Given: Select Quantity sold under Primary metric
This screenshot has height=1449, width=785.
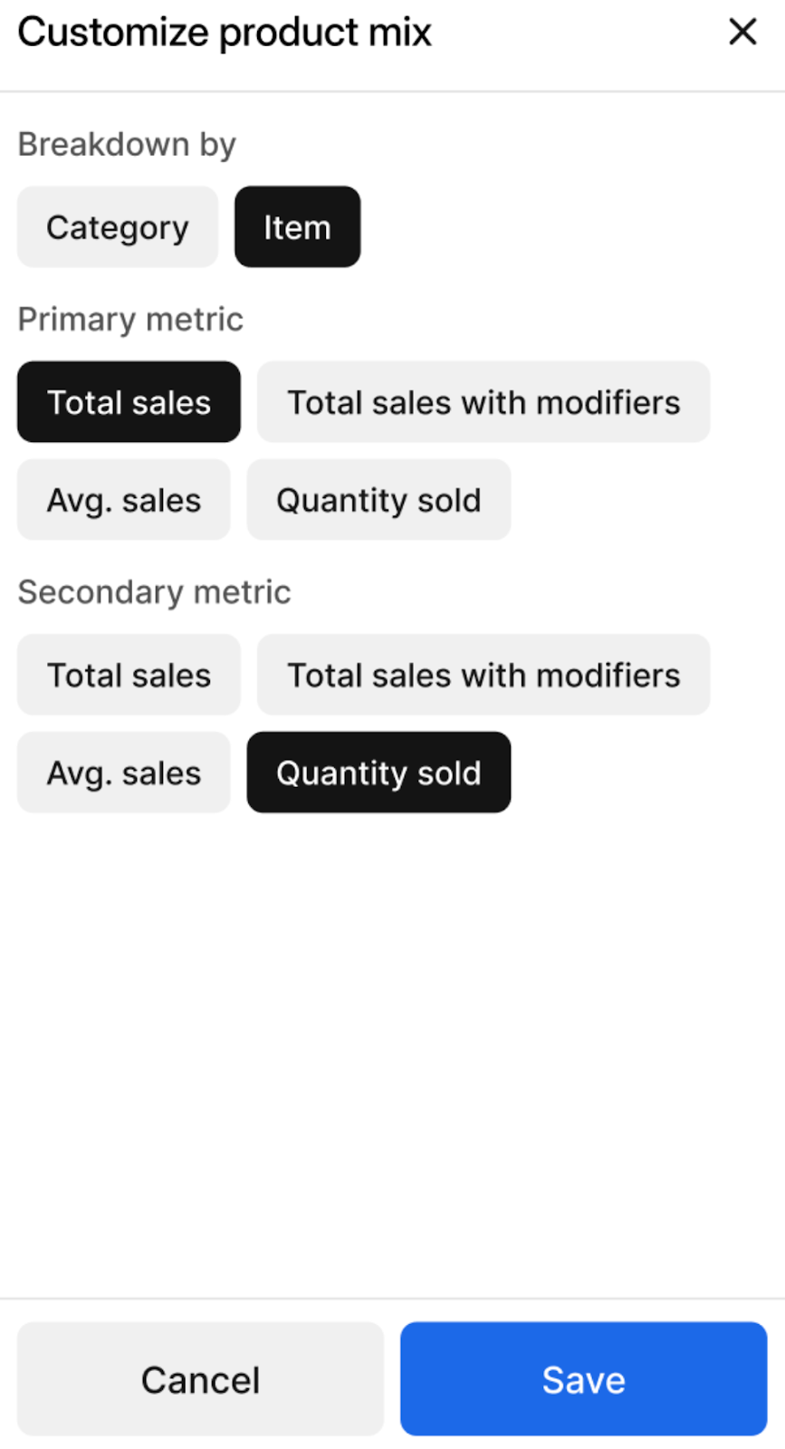Looking at the screenshot, I should coord(378,500).
